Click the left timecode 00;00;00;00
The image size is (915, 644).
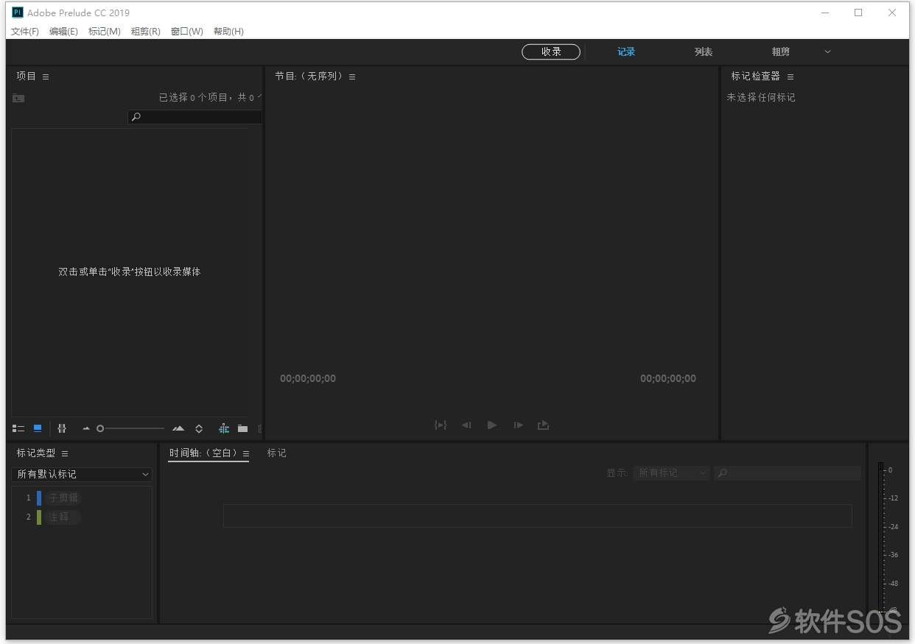coord(308,378)
